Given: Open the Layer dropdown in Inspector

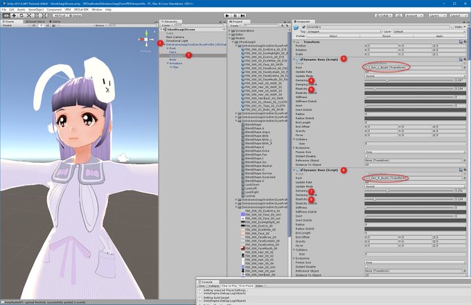Looking at the screenshot, I should 429,32.
